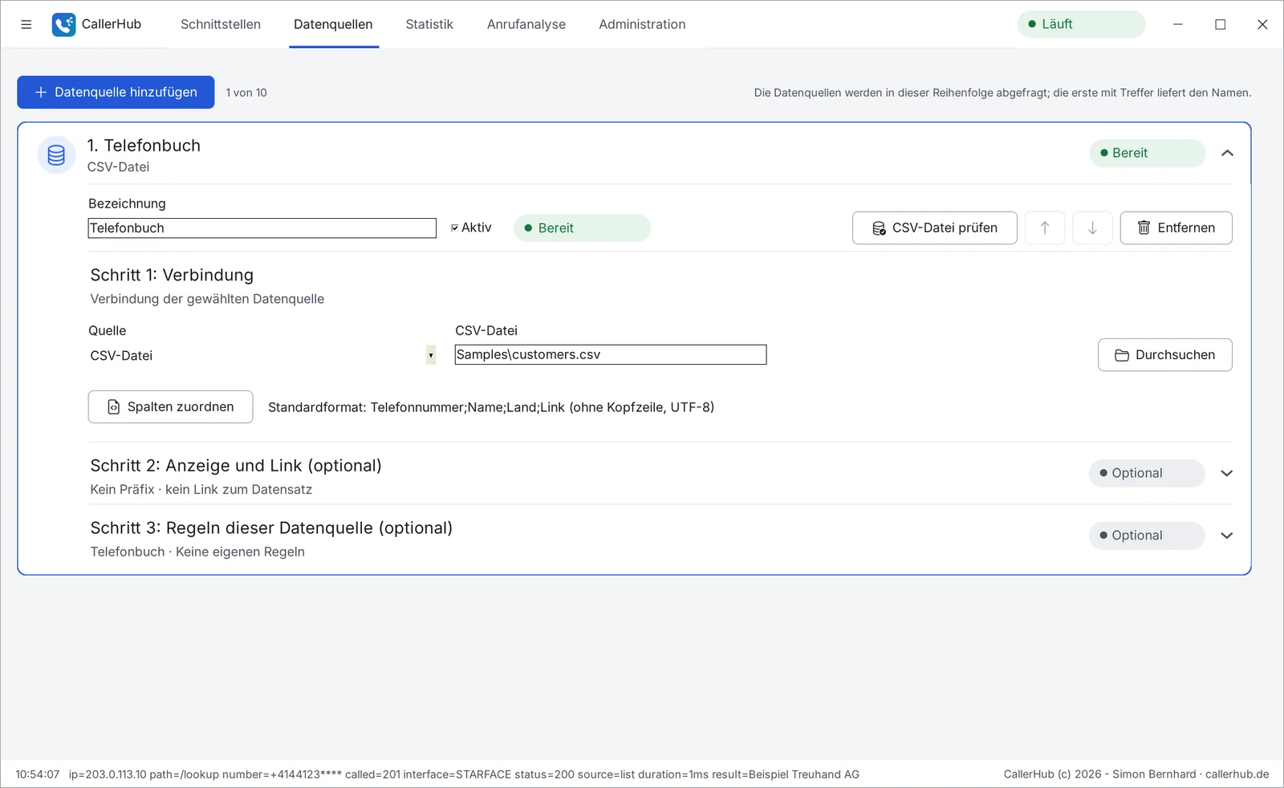Open the Quelle CSV-Datei dropdown
This screenshot has width=1284, height=788.
[262, 355]
